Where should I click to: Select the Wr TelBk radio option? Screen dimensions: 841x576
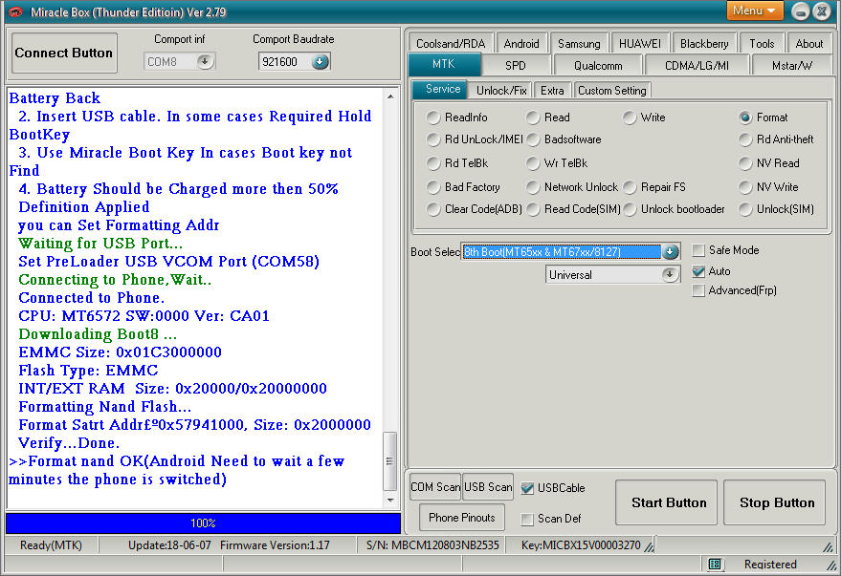[533, 162]
